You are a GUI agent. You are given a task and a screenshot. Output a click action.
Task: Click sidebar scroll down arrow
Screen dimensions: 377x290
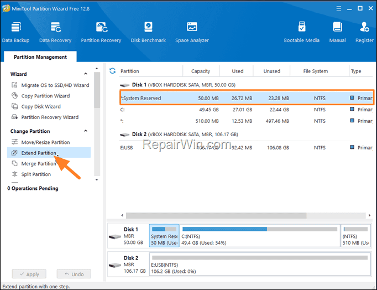tap(97, 179)
